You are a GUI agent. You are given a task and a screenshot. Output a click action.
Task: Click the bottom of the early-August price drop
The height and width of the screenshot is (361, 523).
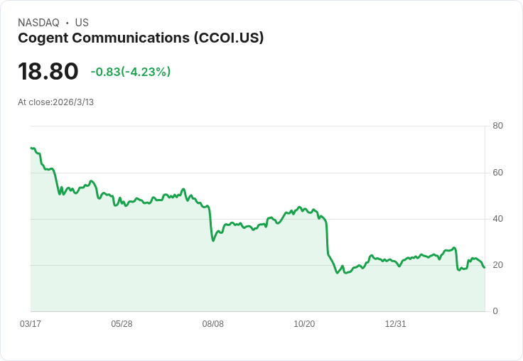pyautogui.click(x=213, y=240)
